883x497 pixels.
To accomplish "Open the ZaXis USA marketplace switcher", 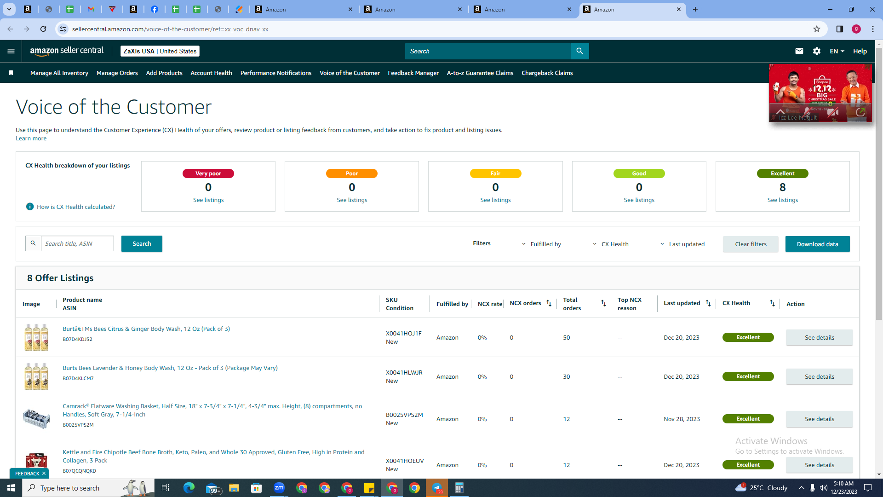I will (160, 51).
